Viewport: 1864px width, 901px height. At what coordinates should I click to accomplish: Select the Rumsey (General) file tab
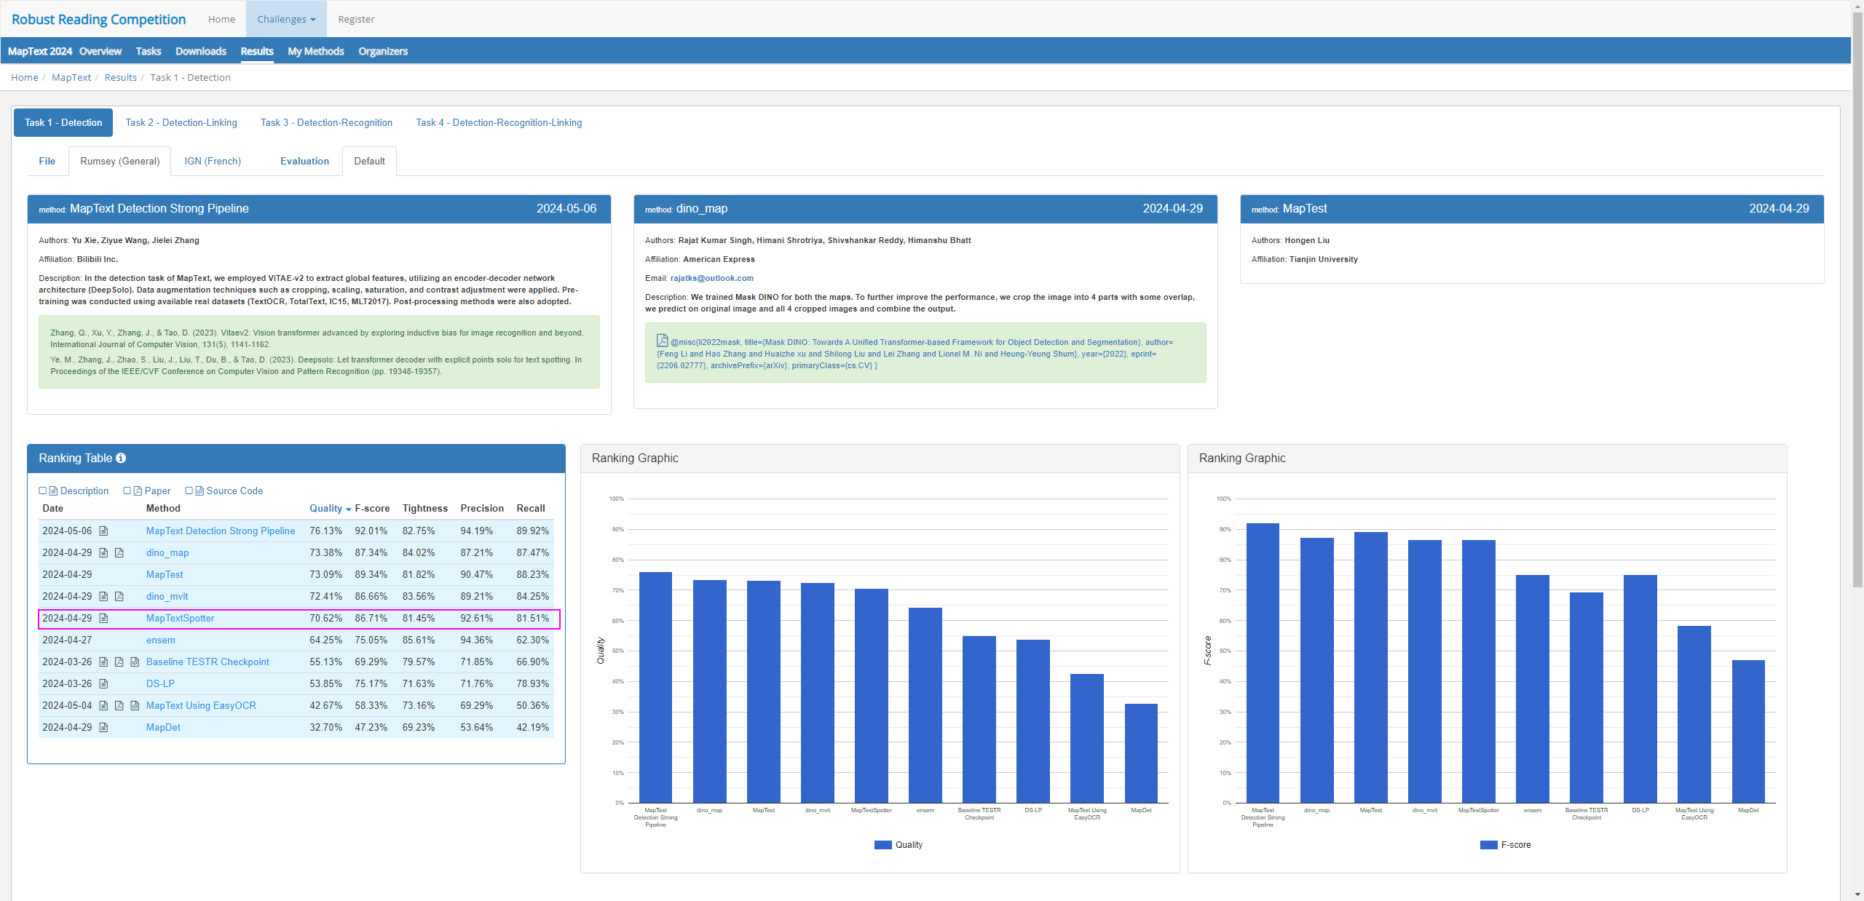120,161
